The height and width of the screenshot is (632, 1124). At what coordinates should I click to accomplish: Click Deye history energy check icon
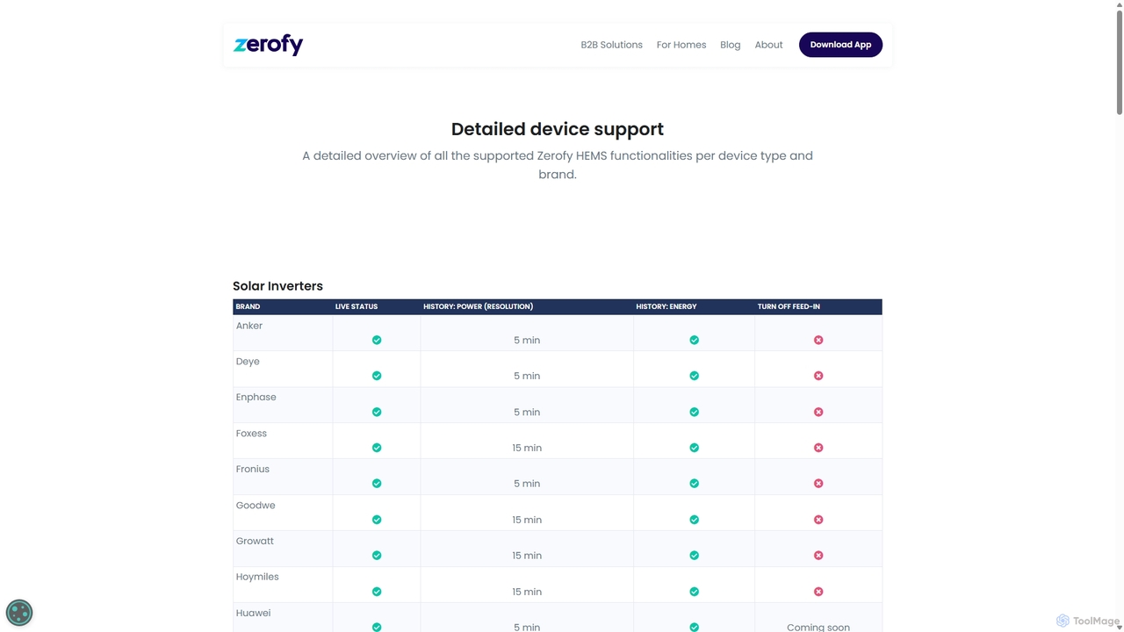click(x=694, y=376)
